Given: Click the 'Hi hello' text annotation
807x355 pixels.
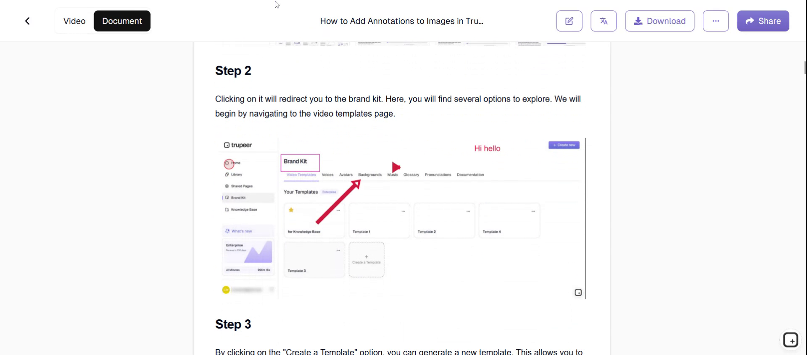Looking at the screenshot, I should (x=487, y=148).
